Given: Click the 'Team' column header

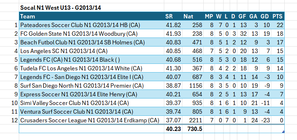Looking at the screenshot, I should click(92, 16).
